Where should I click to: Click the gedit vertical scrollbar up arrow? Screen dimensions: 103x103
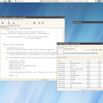pos(64,29)
